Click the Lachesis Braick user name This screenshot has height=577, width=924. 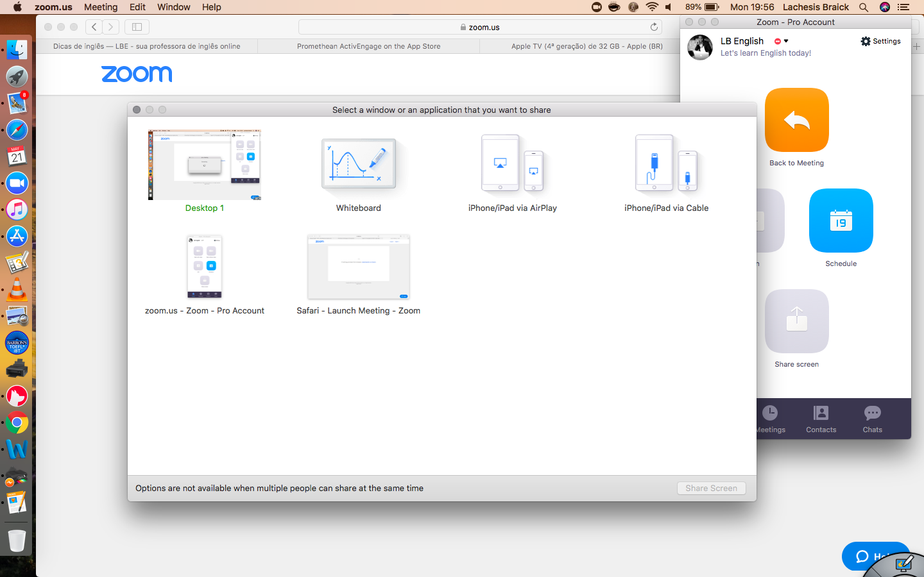(816, 7)
